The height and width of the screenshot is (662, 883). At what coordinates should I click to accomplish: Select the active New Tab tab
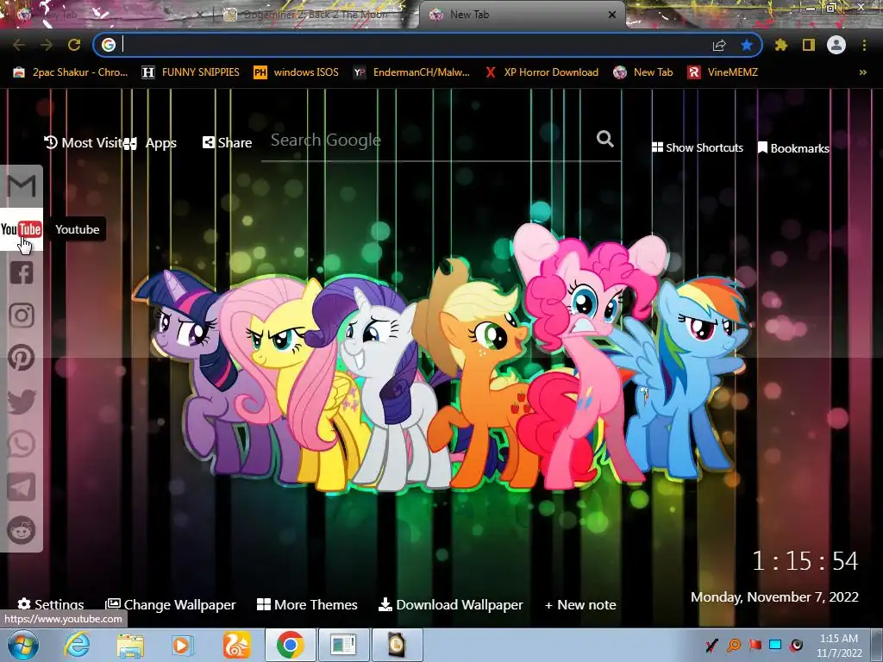click(x=521, y=15)
